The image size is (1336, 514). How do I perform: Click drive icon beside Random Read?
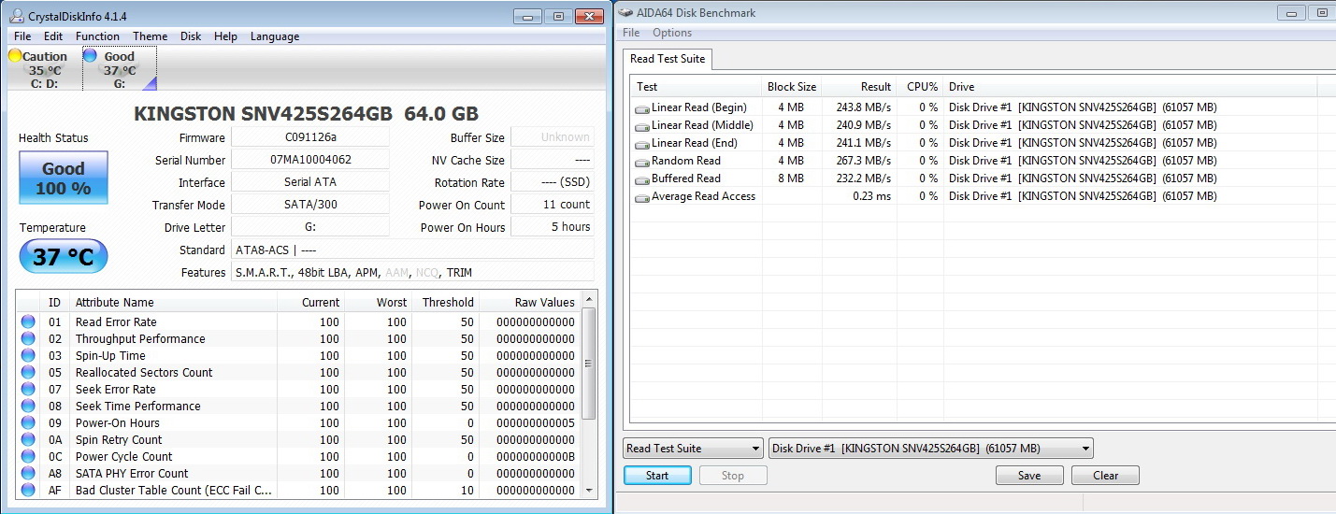pos(642,162)
